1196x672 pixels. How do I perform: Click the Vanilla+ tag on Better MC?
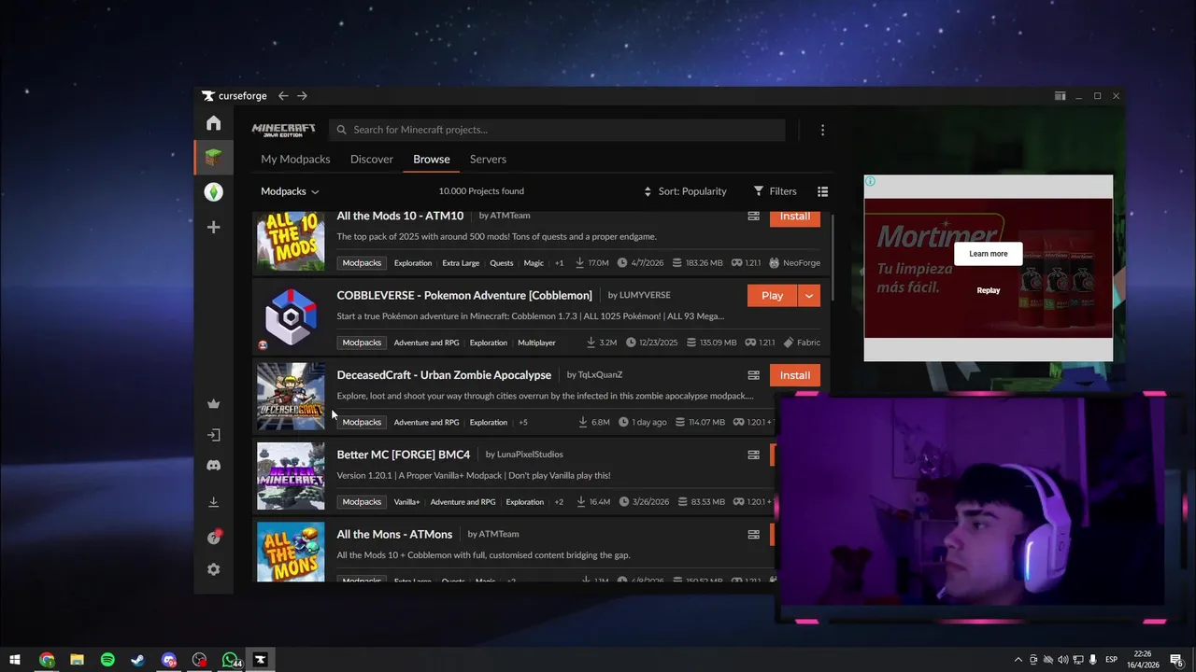coord(407,502)
